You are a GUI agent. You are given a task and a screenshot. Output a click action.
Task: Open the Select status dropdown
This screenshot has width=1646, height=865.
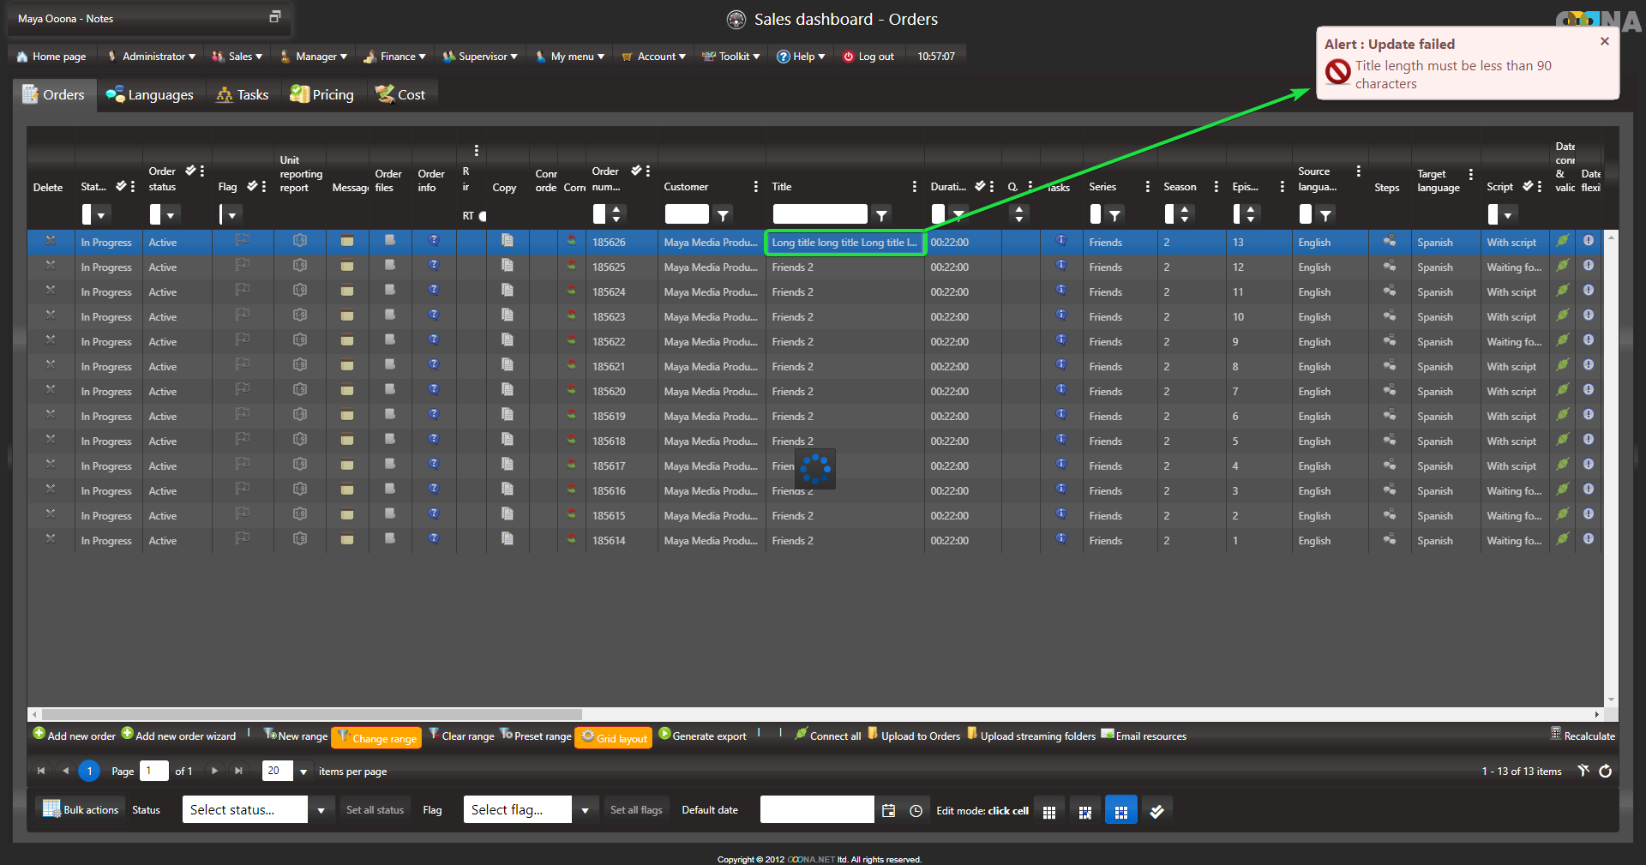[x=321, y=810]
